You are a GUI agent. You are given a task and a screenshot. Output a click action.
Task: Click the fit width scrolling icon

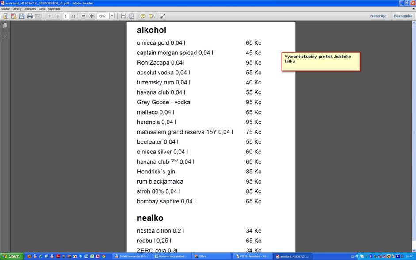[123, 16]
